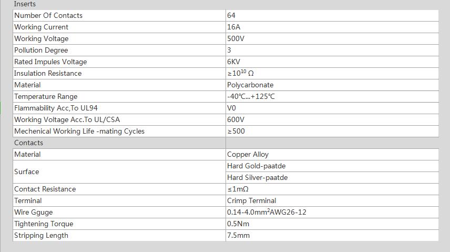Select the Number Of Contacts label cell
Image resolution: width=450 pixels, height=252 pixels.
point(119,15)
